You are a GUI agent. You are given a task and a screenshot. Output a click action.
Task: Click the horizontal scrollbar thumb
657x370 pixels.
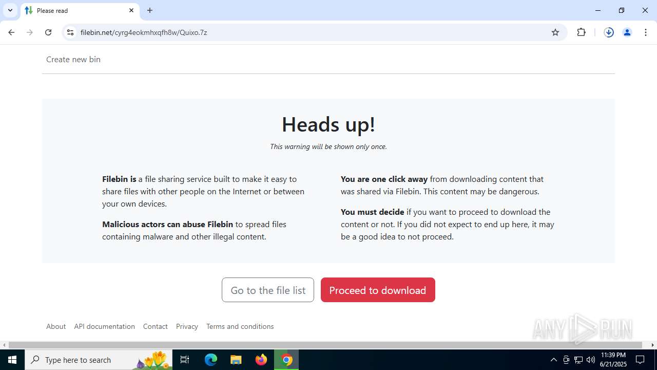tap(325, 345)
